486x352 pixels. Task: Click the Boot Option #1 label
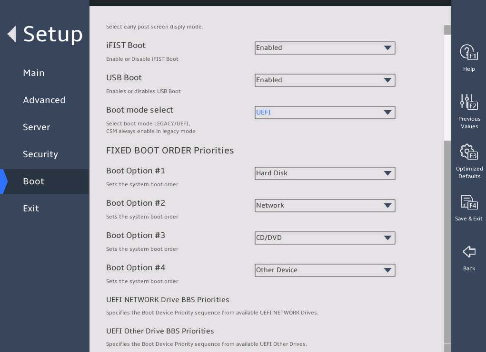click(x=136, y=171)
